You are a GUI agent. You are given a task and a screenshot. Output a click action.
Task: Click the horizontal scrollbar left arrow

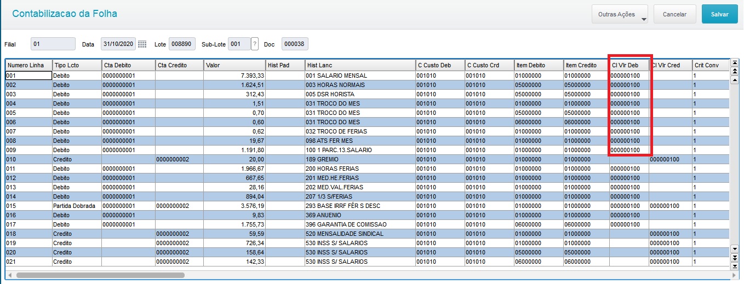[10, 275]
